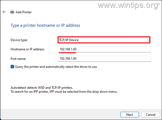
Task: Expand the TCP/IP Device dropdown chevron
Action: tap(148, 40)
